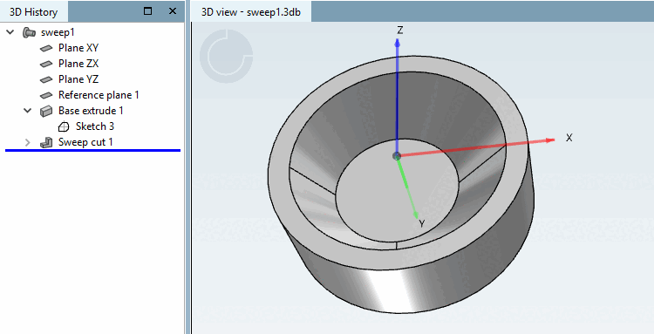Click the Plane XY plane icon
Screen dimensions: 654x334
point(46,48)
